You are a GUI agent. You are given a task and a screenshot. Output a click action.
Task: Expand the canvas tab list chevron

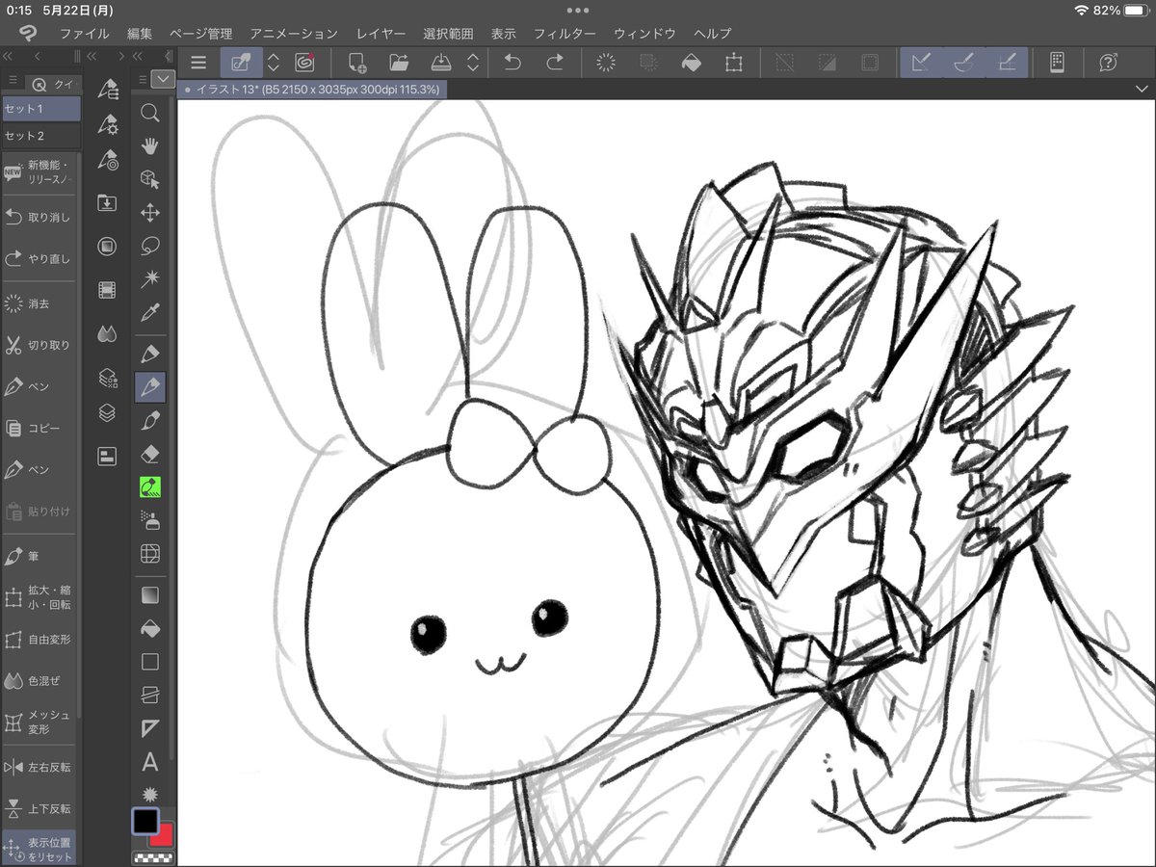pos(1143,89)
